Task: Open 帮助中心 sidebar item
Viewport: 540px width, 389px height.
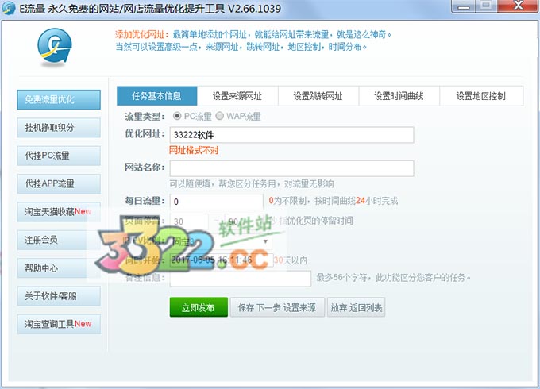Action: pyautogui.click(x=59, y=268)
